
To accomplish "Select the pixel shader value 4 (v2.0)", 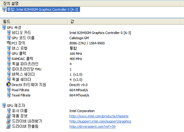I will 76,80.
